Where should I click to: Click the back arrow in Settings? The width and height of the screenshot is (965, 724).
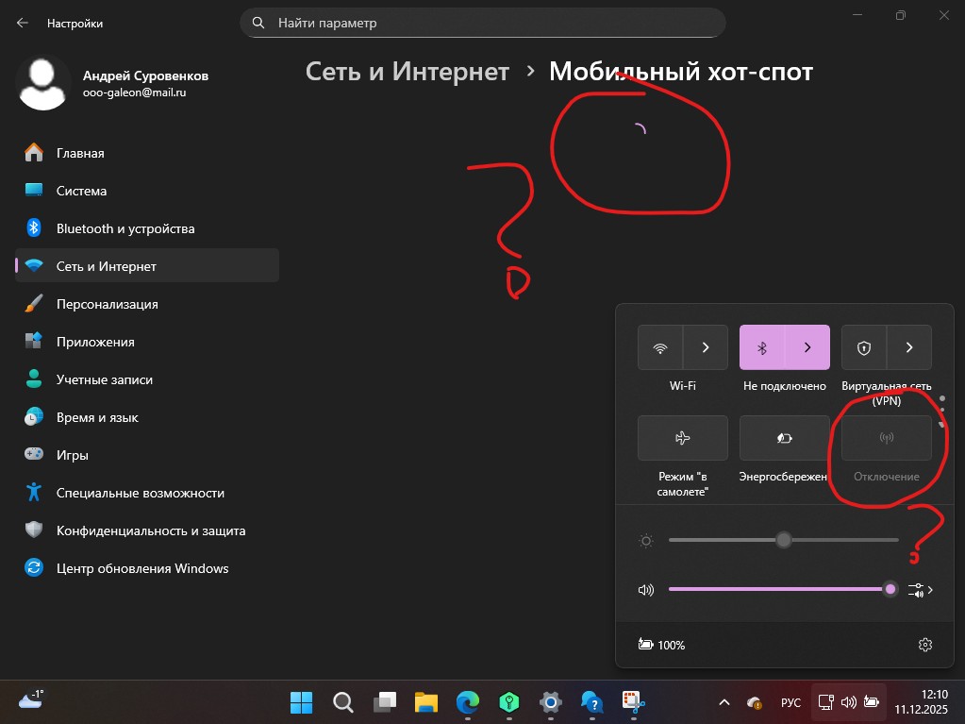pyautogui.click(x=23, y=23)
